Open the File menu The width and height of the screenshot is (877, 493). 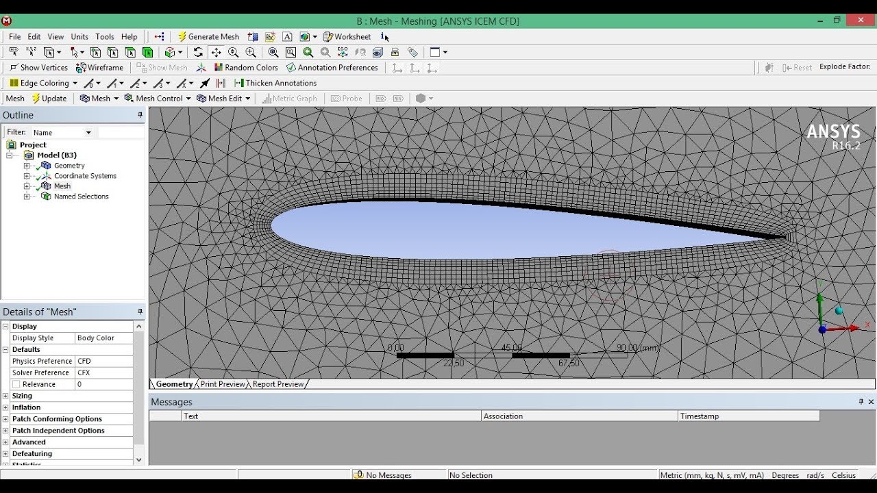pyautogui.click(x=14, y=37)
